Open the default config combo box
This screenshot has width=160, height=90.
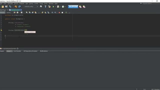31,6
